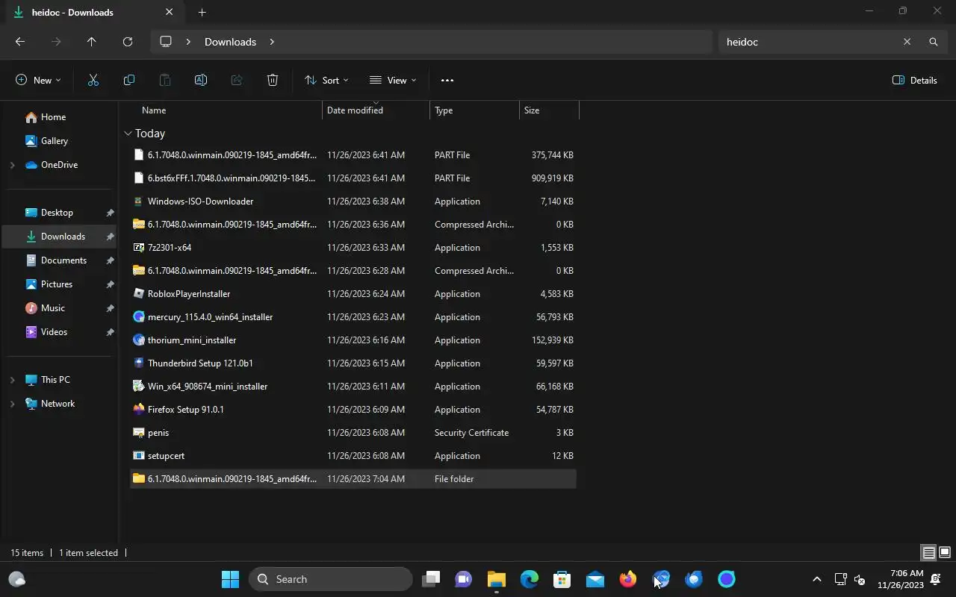Sort by the Size column header
Screen dimensions: 956x597
pos(549,110)
